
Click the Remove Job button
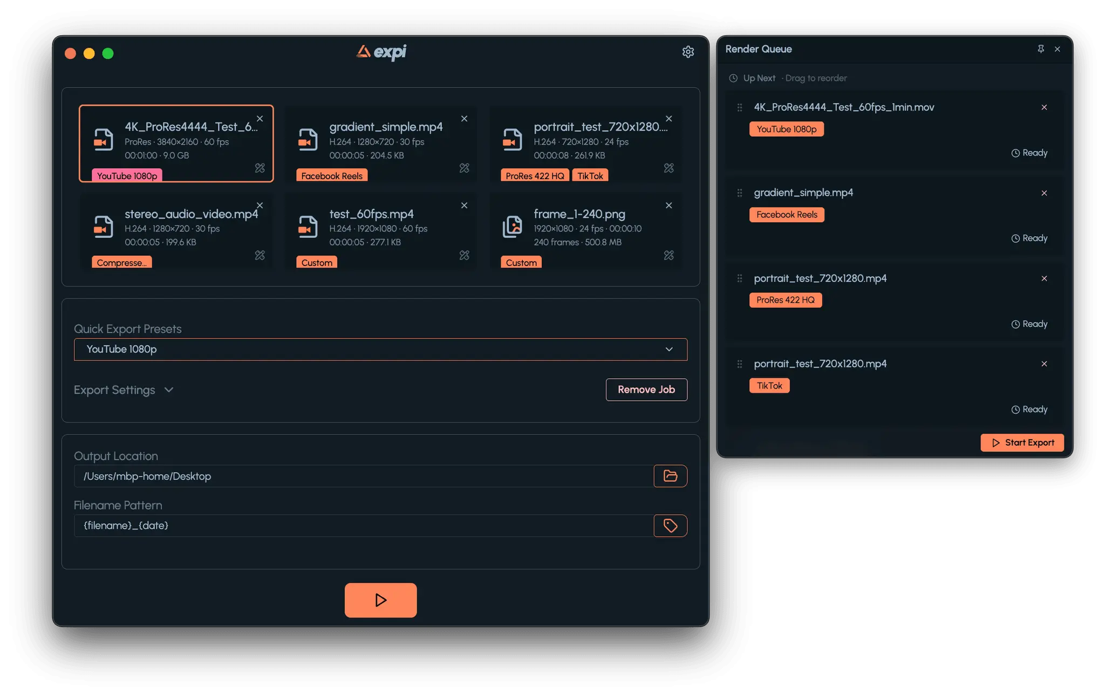coord(646,390)
